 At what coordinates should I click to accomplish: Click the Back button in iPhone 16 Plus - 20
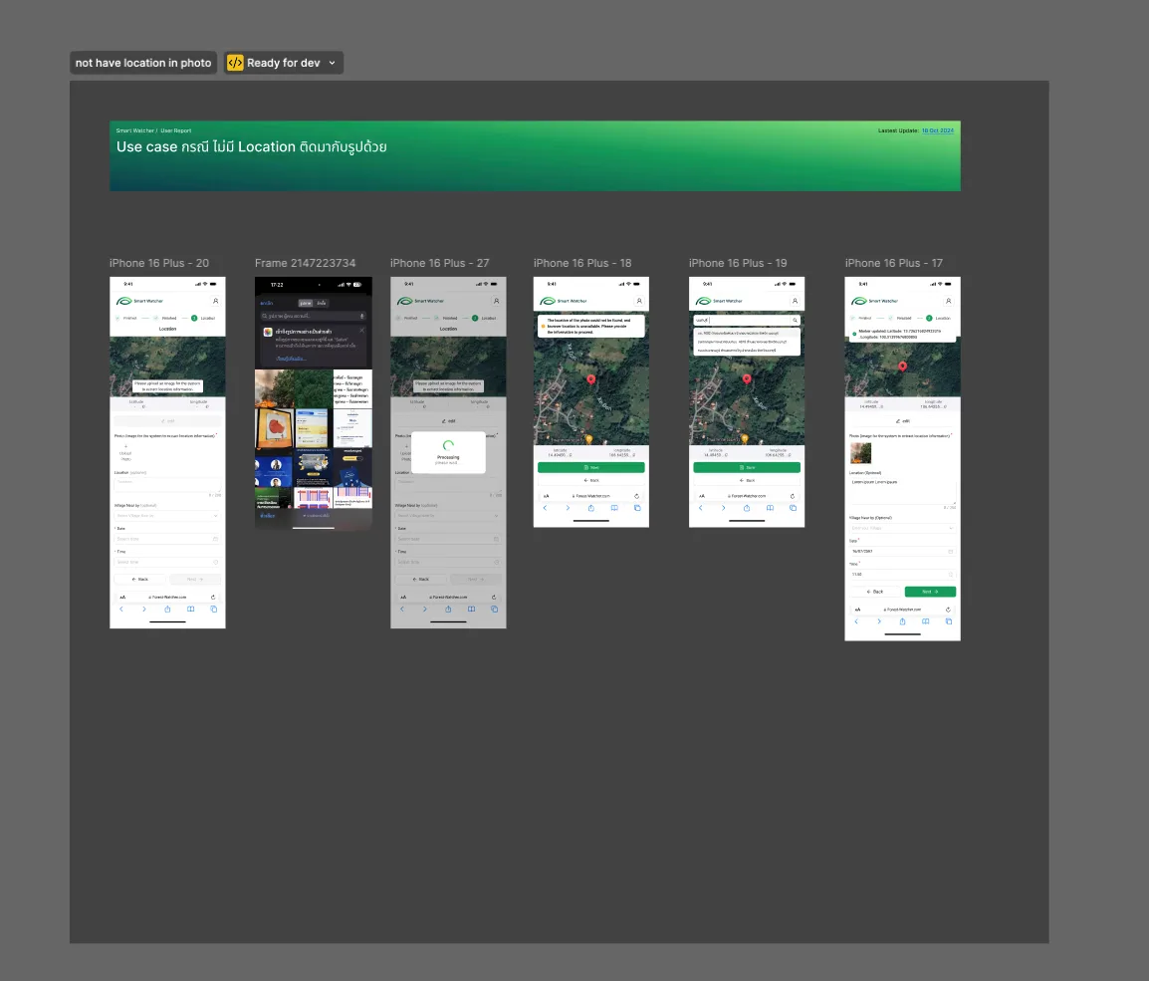(140, 580)
